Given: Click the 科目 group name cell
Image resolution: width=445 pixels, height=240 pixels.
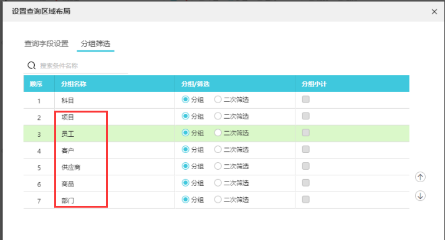Looking at the screenshot, I should (x=115, y=100).
